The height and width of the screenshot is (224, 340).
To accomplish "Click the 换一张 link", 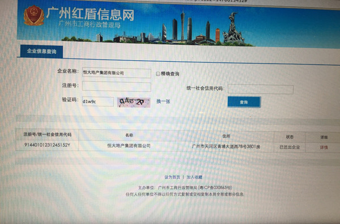I will 163,102.
